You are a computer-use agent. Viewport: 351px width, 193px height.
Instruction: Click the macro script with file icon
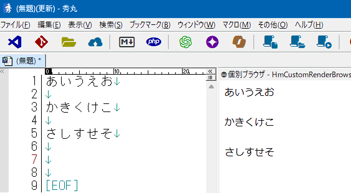(270, 42)
